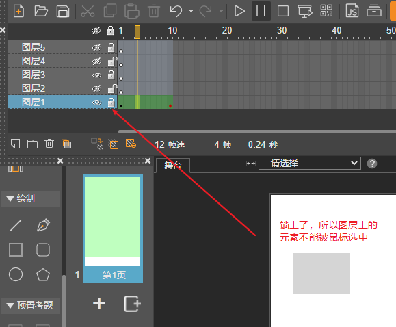Undo the last action
The image size is (396, 327).
point(176,11)
